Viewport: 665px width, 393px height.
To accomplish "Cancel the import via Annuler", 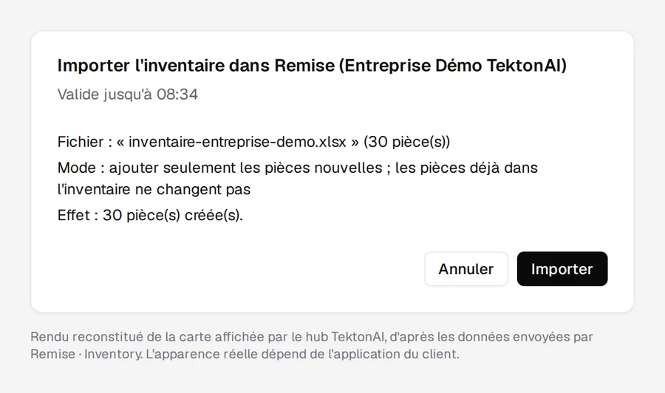I will [x=466, y=269].
